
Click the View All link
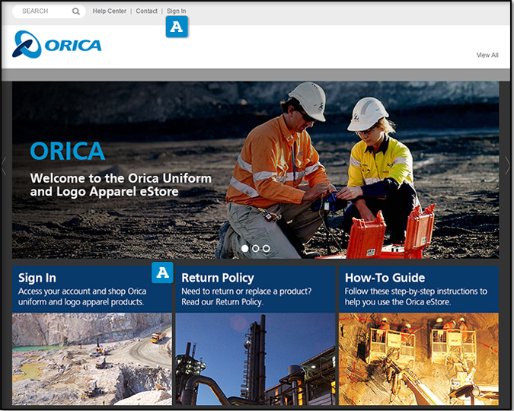487,56
